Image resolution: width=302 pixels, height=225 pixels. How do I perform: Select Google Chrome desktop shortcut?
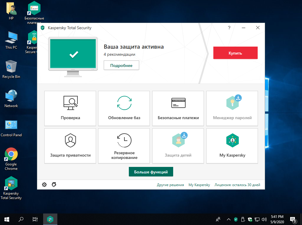point(11,159)
